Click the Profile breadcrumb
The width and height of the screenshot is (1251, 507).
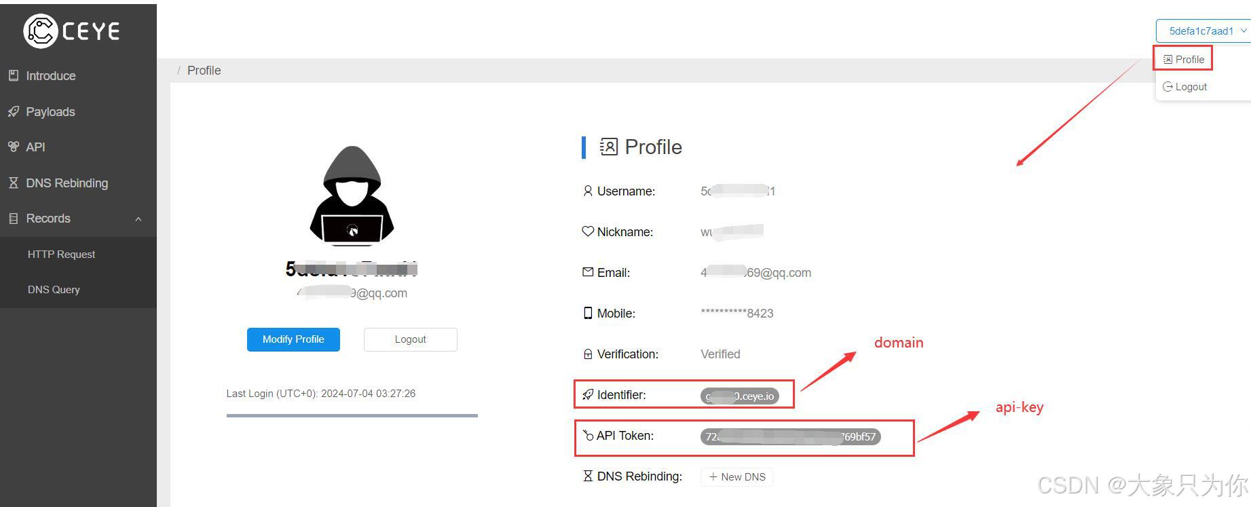[x=204, y=71]
